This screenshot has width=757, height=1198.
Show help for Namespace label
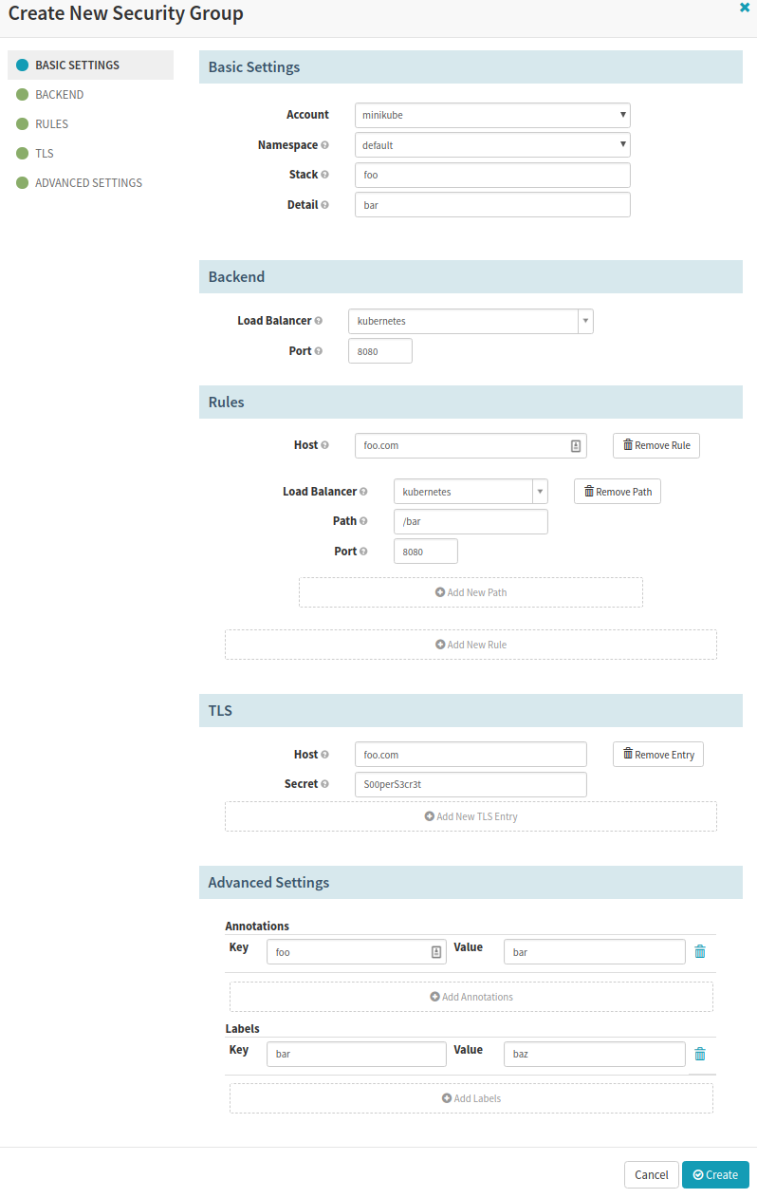click(325, 145)
